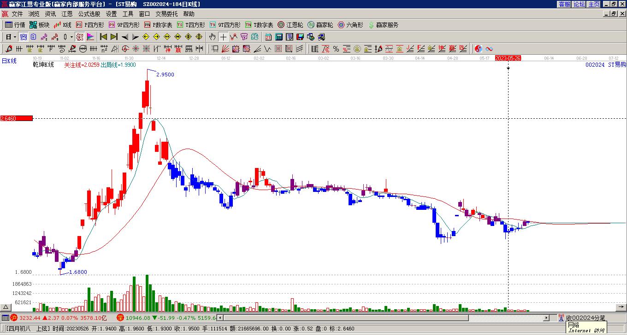Click yellow diamond right-arrow icon

tap(157, 37)
